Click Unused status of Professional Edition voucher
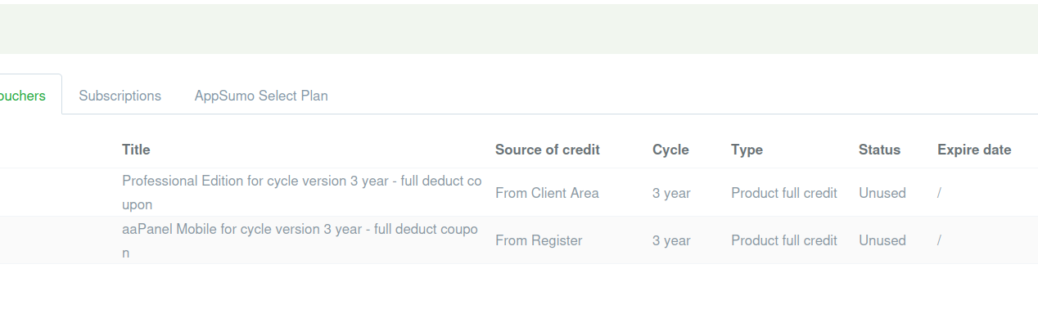The width and height of the screenshot is (1038, 336). [x=882, y=193]
